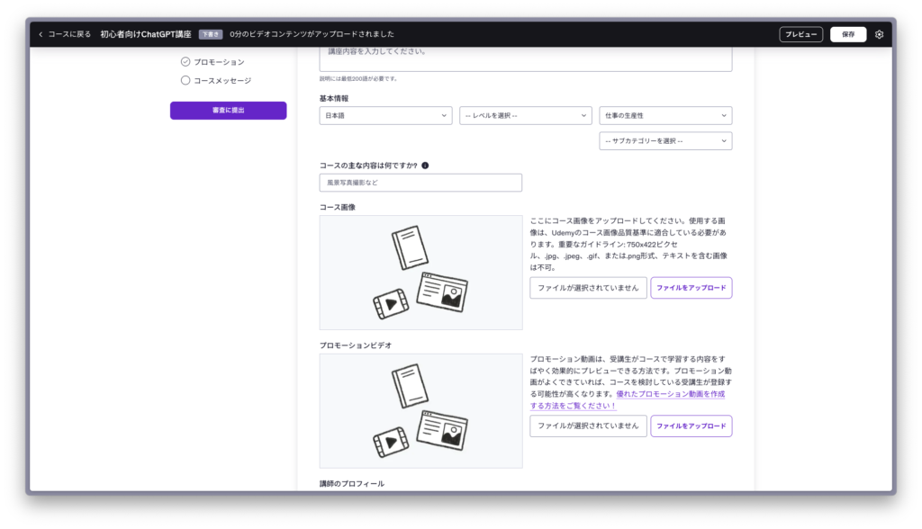Expand the サブカテゴリーを選択 dropdown
This screenshot has height=529, width=922.
coord(665,141)
